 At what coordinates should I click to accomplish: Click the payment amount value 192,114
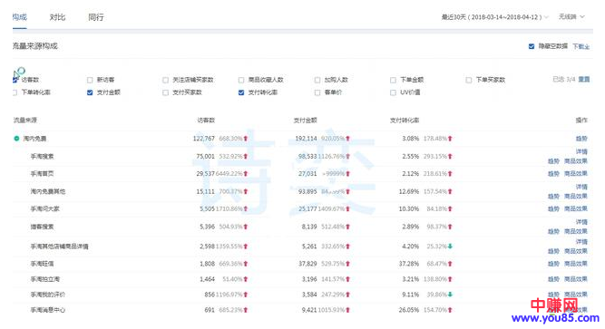pos(306,139)
